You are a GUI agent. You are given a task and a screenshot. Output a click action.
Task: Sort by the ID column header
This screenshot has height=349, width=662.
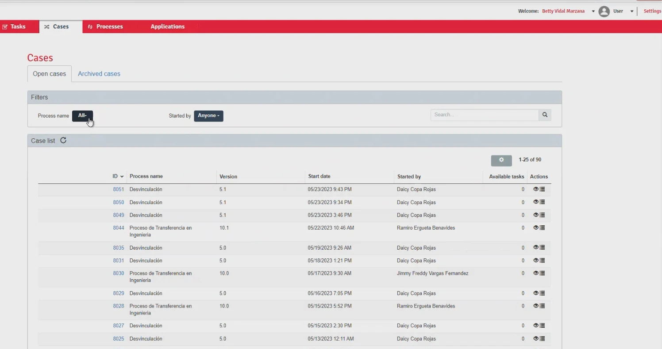tap(118, 176)
